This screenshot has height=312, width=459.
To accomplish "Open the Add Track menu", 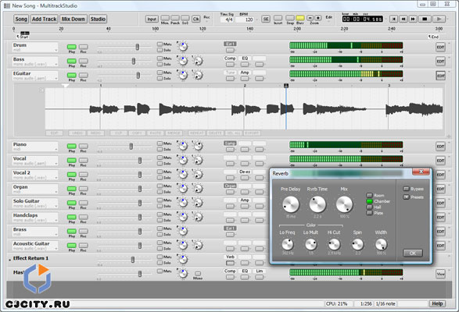I will click(45, 19).
